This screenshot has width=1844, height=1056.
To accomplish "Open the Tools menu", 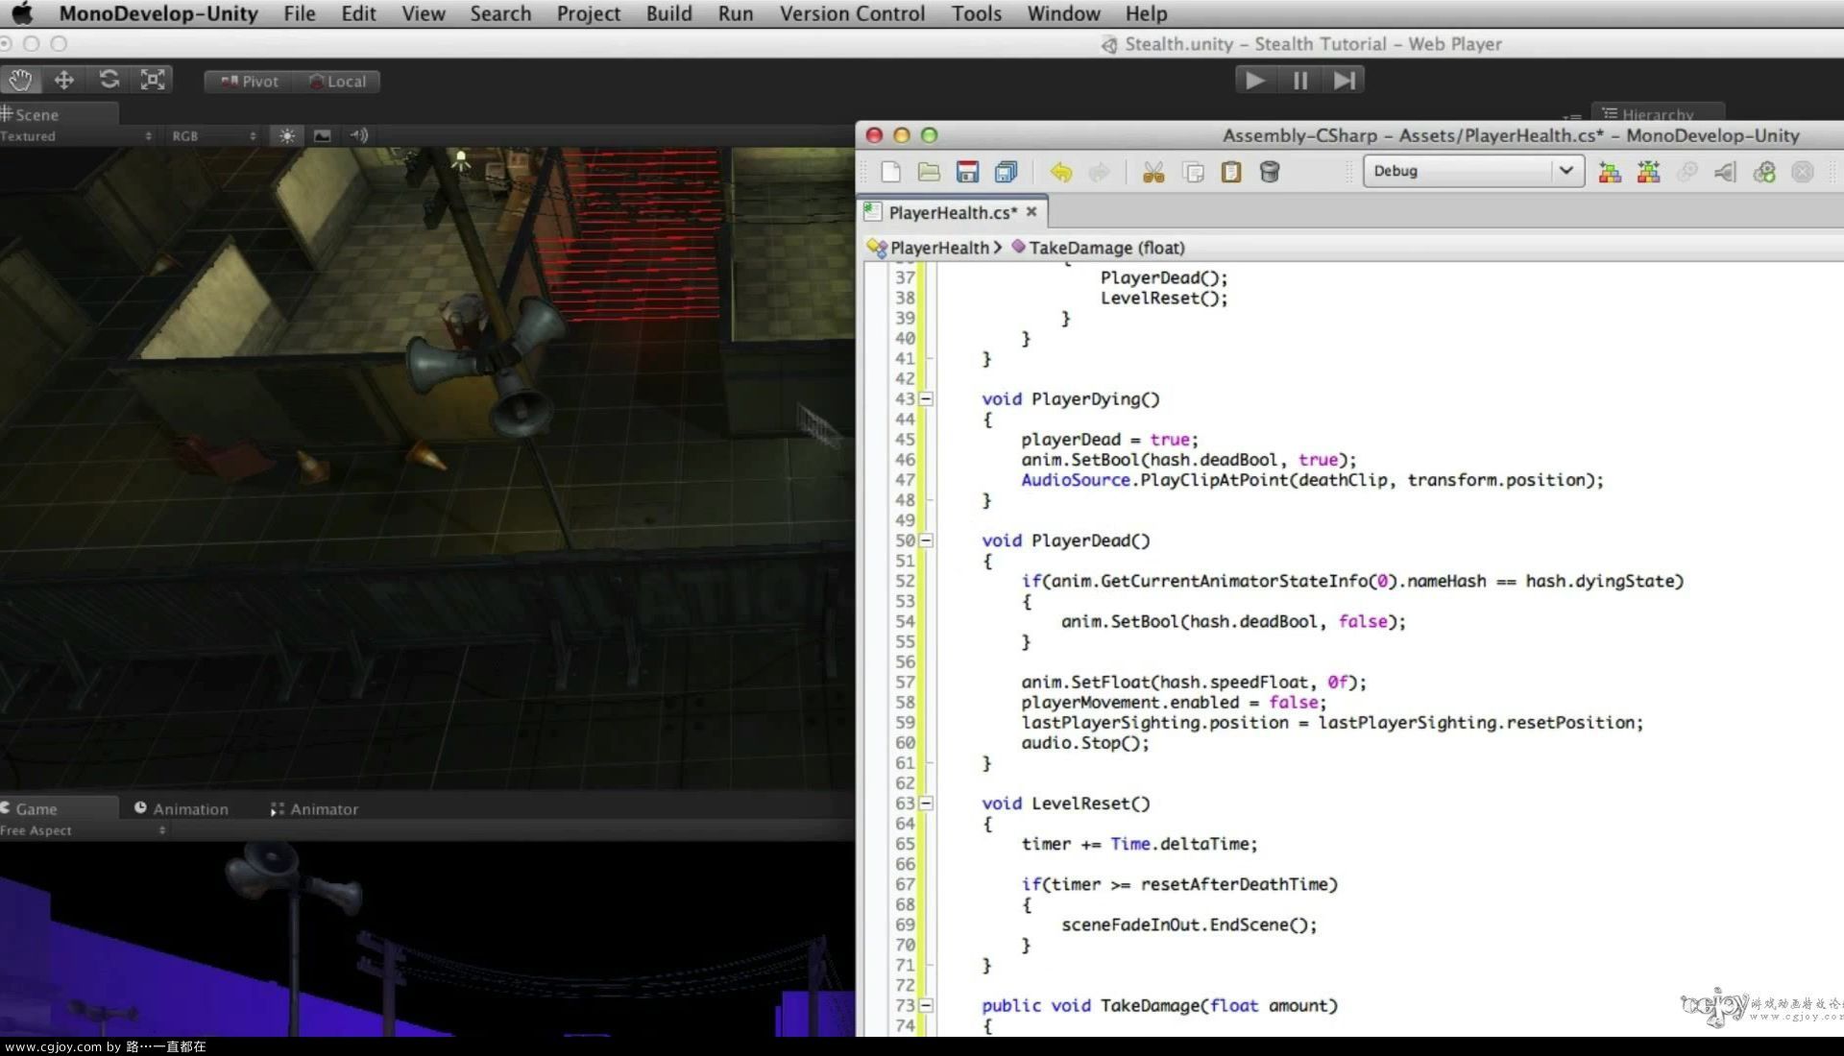I will pos(977,13).
